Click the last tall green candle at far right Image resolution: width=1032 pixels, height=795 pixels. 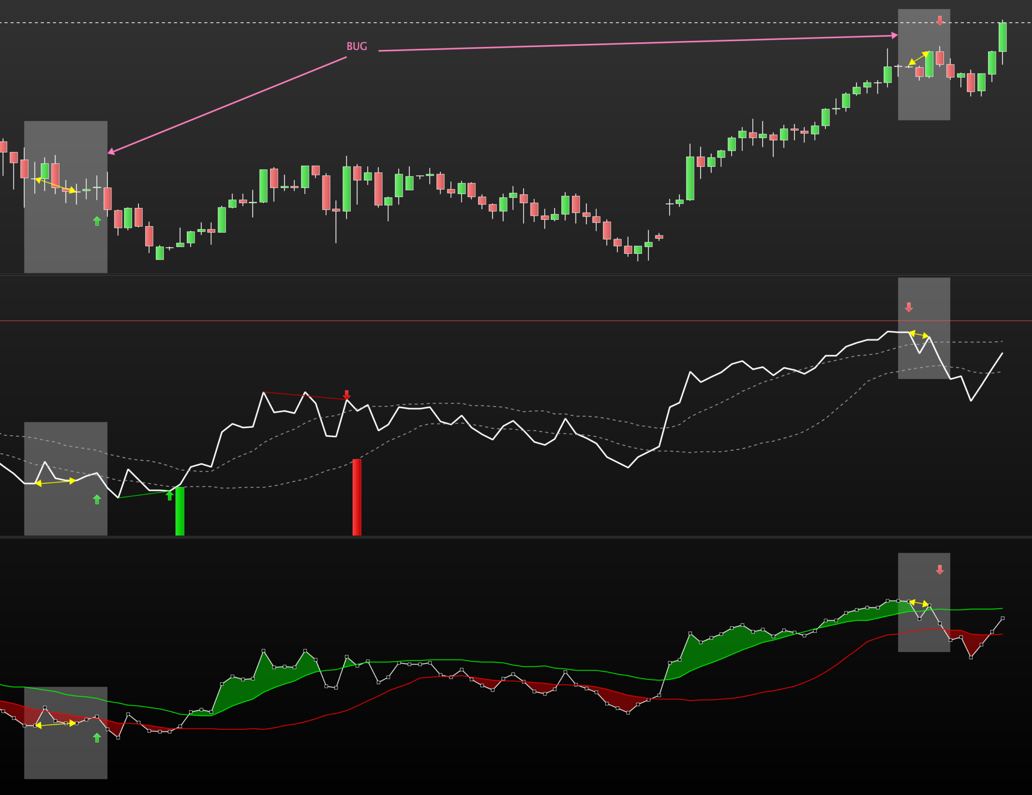tap(1002, 37)
